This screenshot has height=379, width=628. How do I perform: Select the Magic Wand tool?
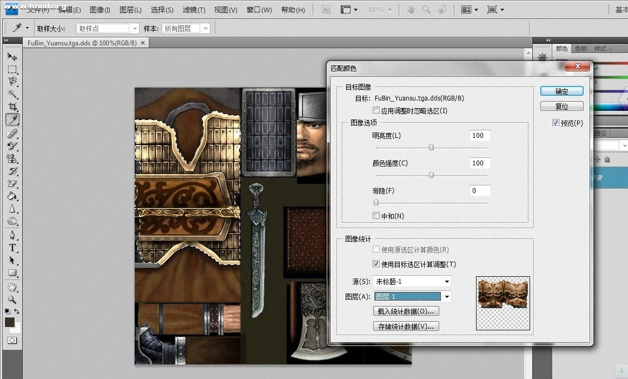tap(12, 94)
